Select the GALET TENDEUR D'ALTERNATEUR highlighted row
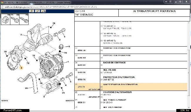 point(131,87)
